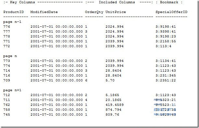Click the 'page n+1' label
The height and width of the screenshot is (128, 199).
pos(12,90)
